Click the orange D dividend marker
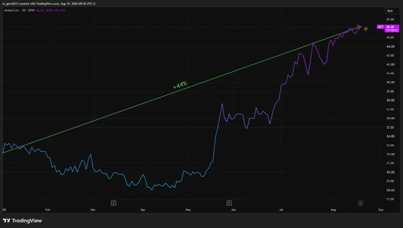Screen dimensions: 403x228 pyautogui.click(x=366, y=29)
